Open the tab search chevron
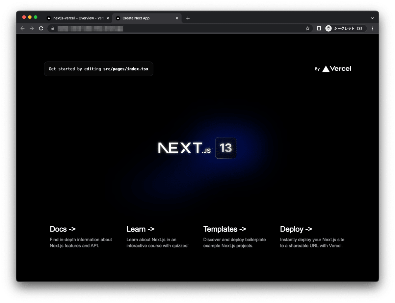 coord(372,18)
